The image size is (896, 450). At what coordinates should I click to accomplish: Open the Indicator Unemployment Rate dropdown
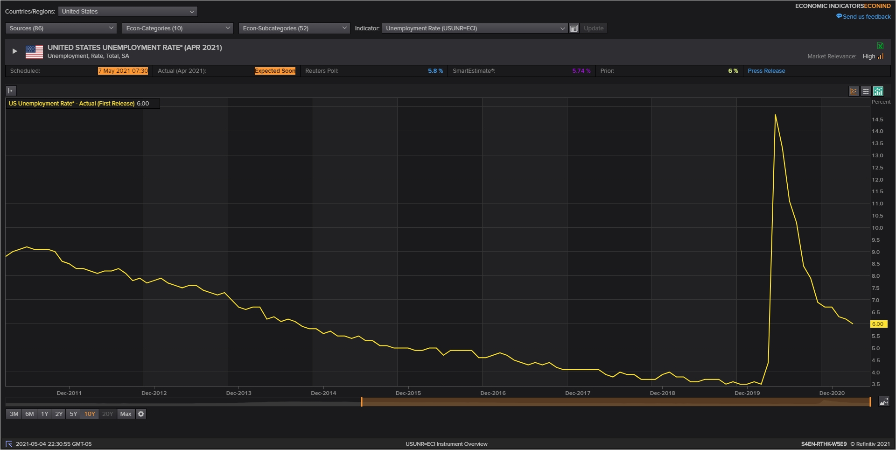click(x=475, y=28)
